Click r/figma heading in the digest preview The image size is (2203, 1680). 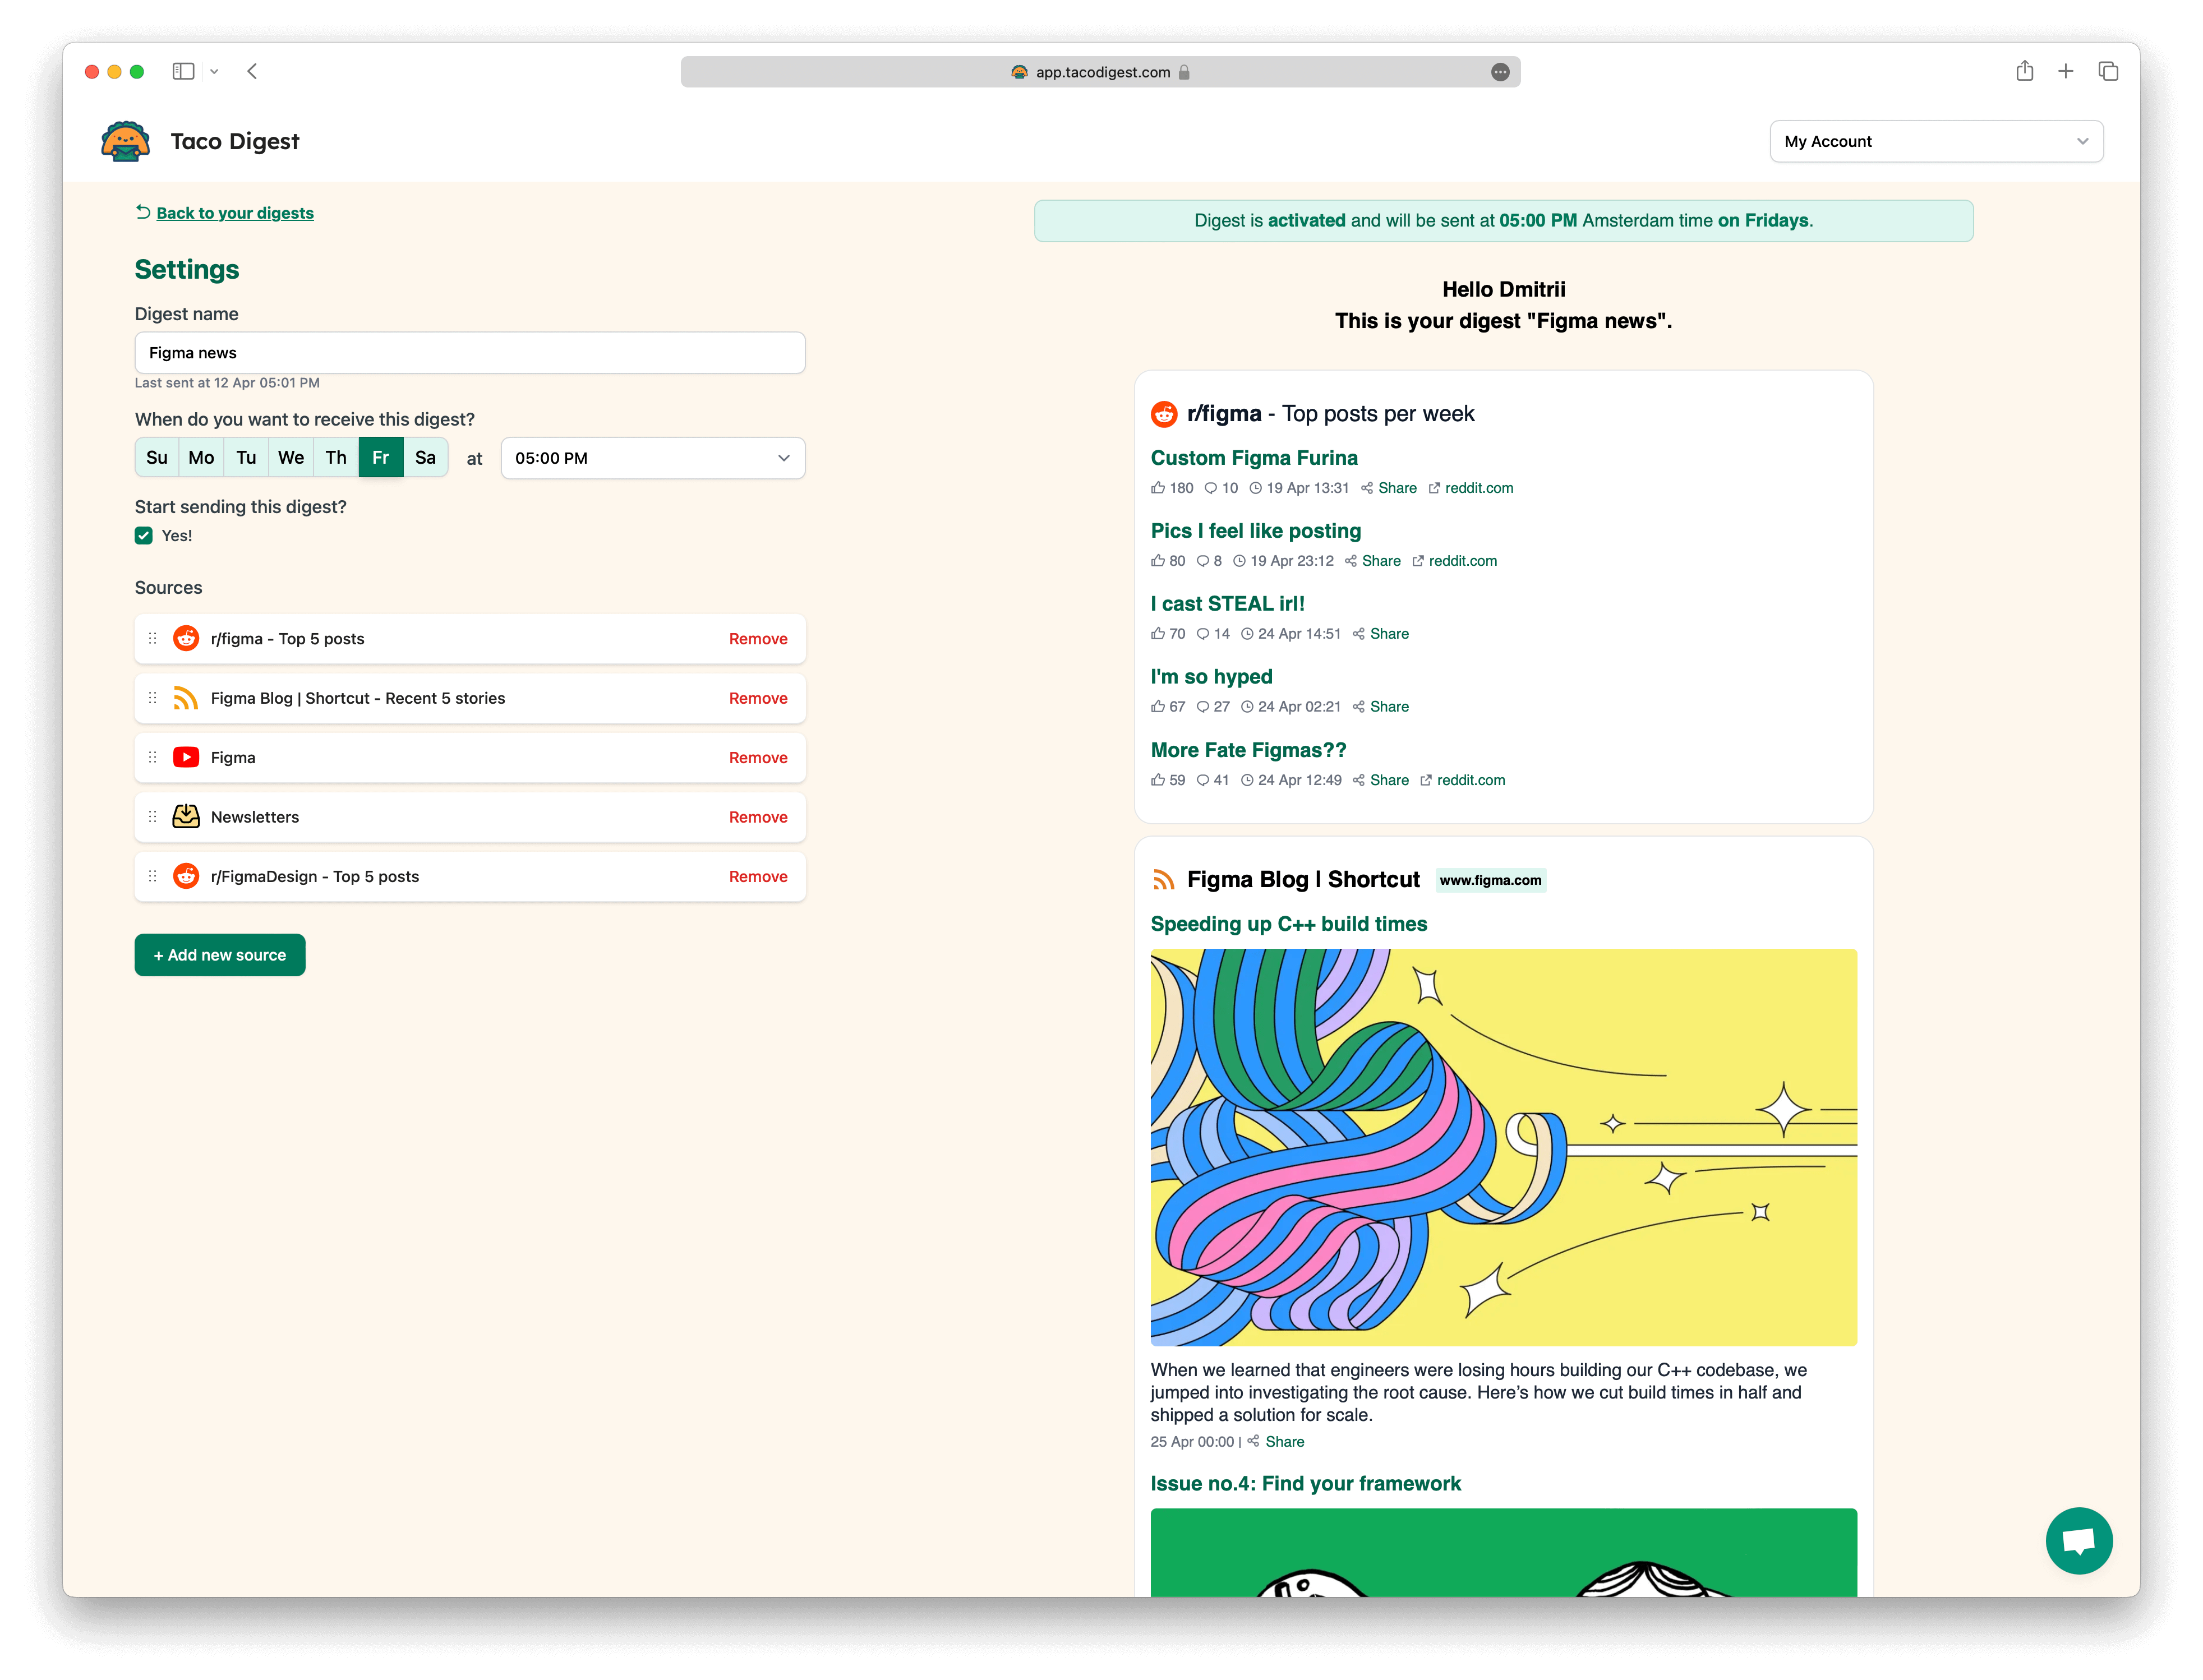(x=1224, y=414)
